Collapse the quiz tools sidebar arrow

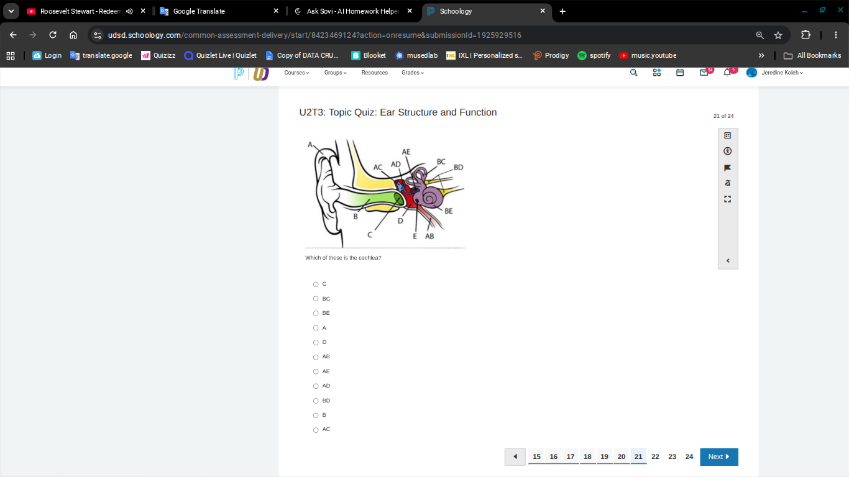point(728,261)
